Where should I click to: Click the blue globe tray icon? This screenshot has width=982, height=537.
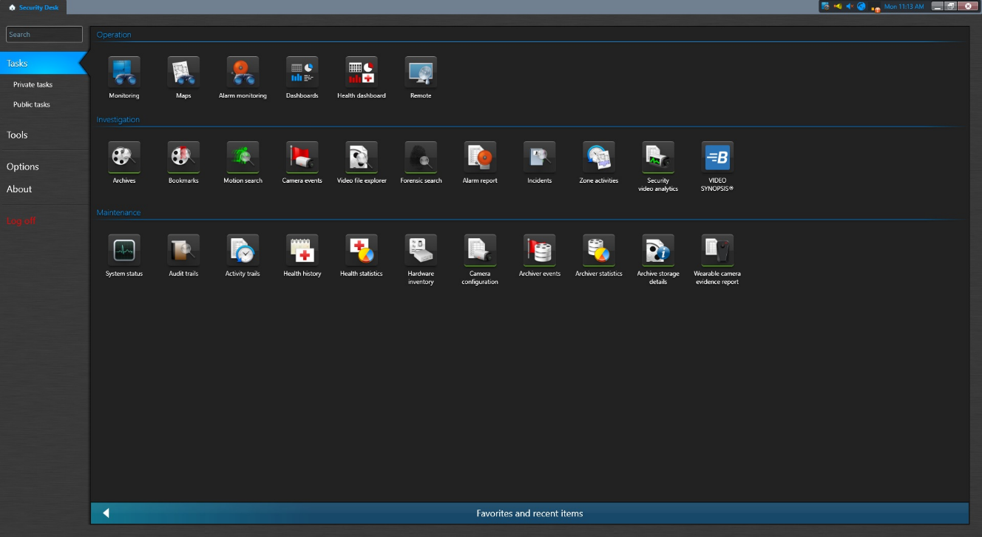pos(861,6)
